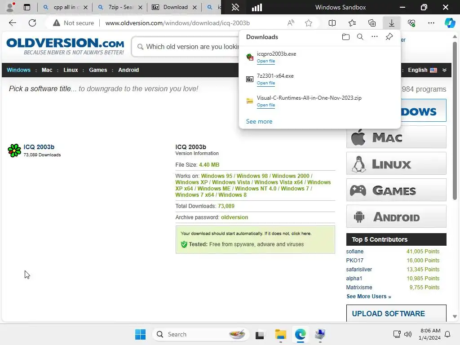The width and height of the screenshot is (460, 345).
Task: Open split screen view icon
Action: [332, 23]
